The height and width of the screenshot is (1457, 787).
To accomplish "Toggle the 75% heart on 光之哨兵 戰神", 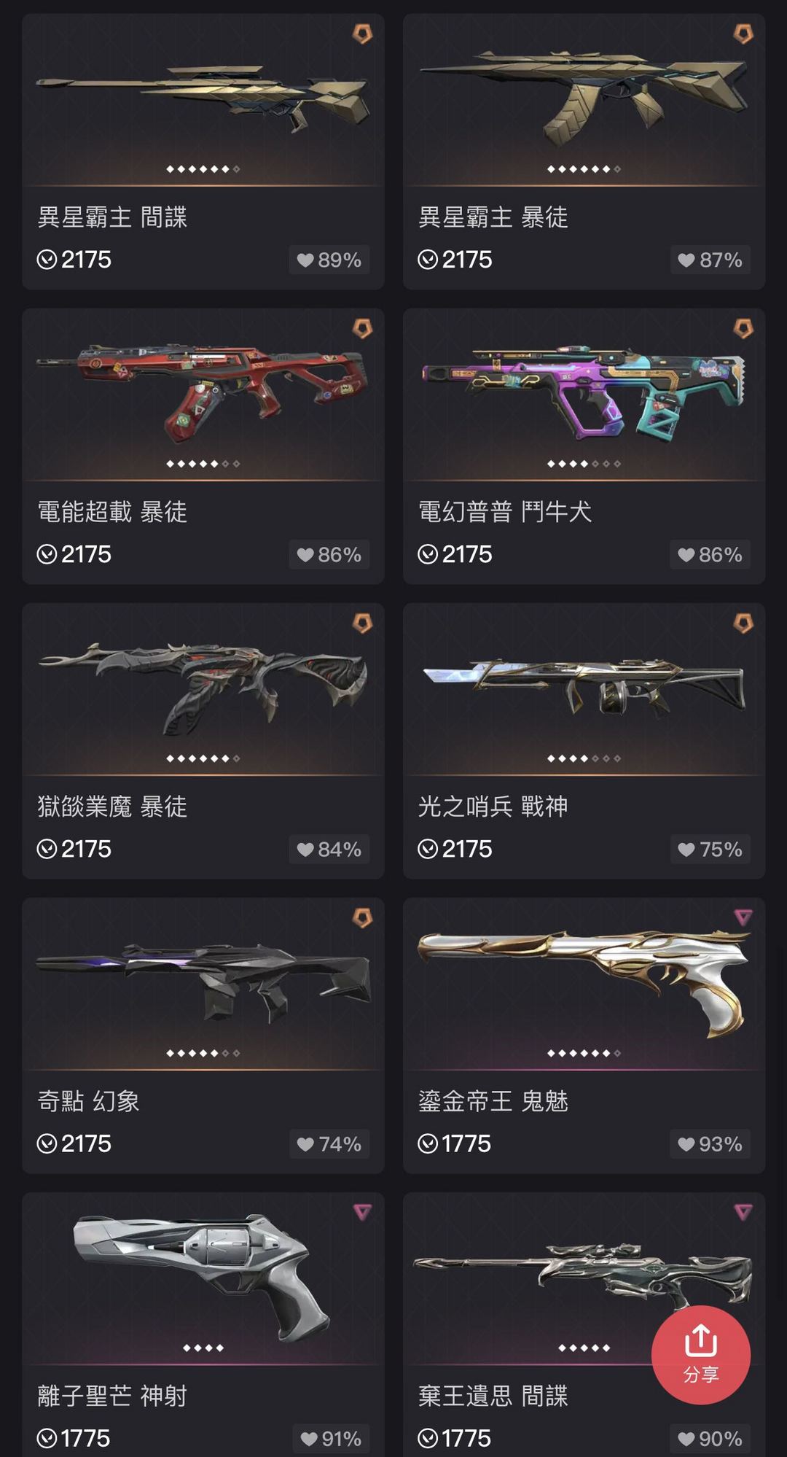I will pyautogui.click(x=710, y=849).
